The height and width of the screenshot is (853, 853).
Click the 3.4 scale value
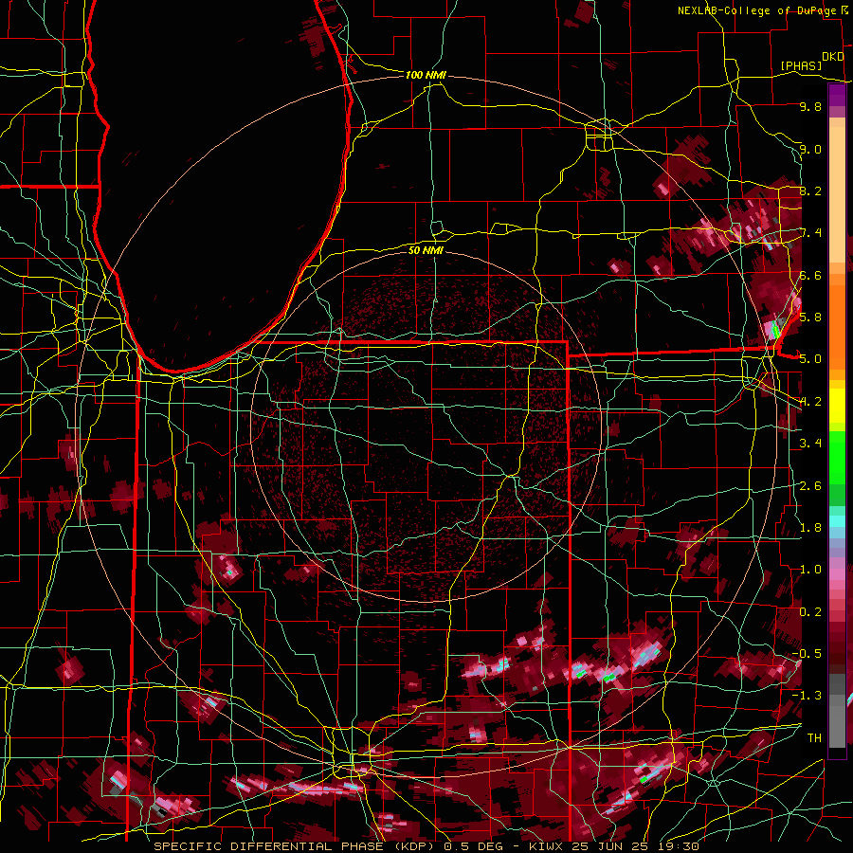tap(810, 444)
